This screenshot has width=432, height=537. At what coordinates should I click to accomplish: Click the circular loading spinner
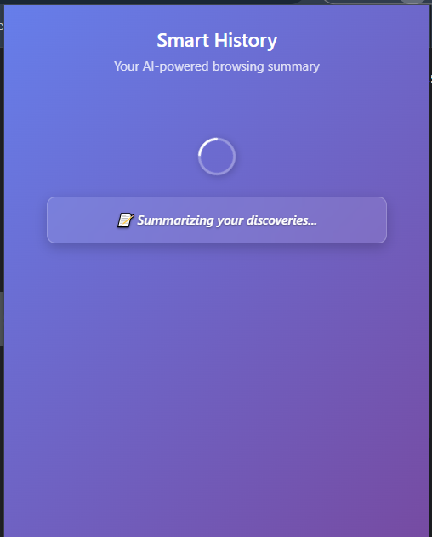(217, 157)
